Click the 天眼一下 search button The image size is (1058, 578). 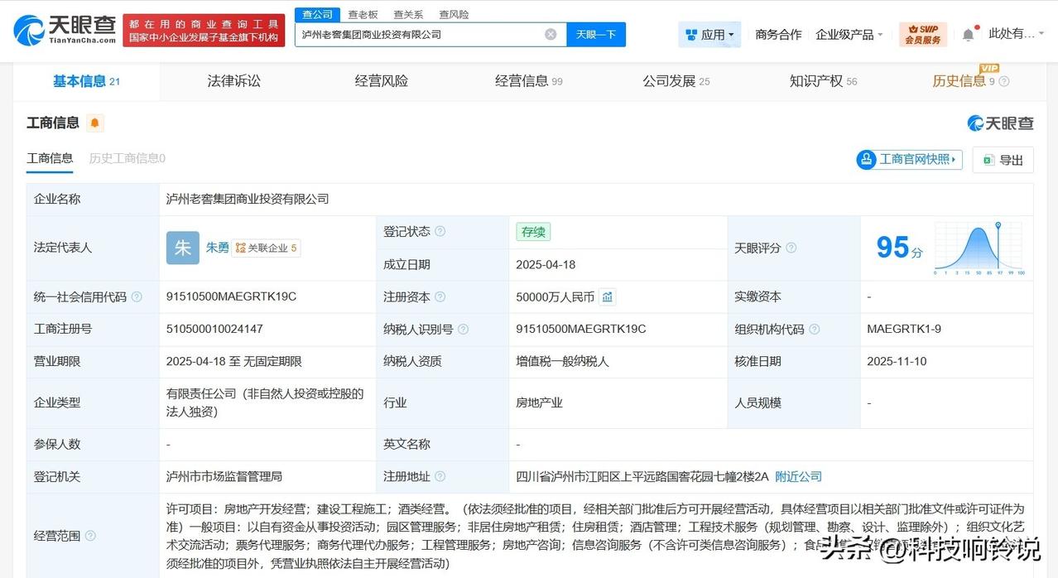[596, 34]
